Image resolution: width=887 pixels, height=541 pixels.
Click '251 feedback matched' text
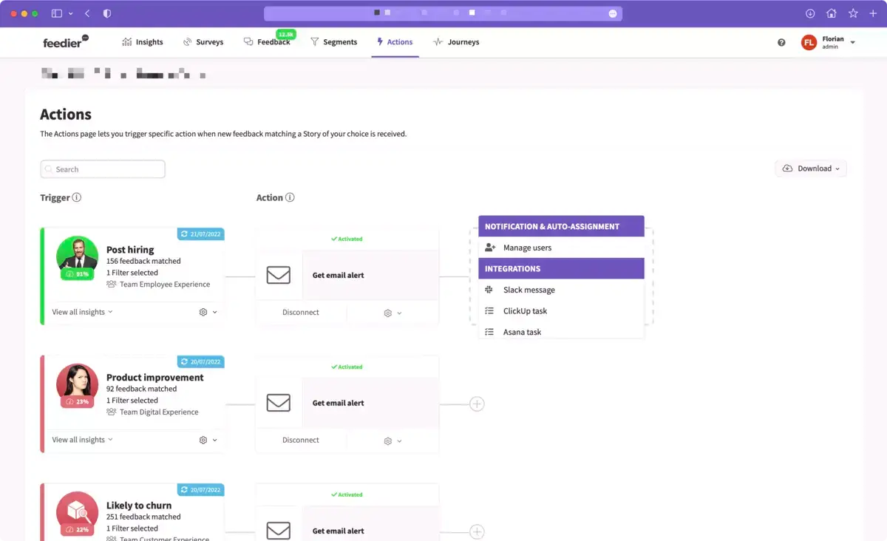(143, 517)
